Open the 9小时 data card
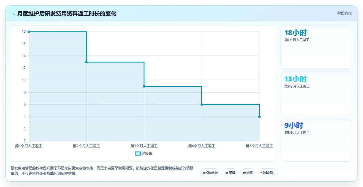The height and width of the screenshot is (187, 363). click(x=316, y=140)
